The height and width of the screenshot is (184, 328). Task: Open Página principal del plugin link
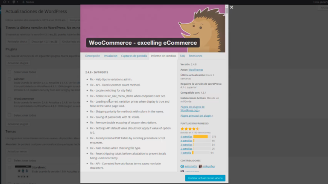click(x=196, y=115)
